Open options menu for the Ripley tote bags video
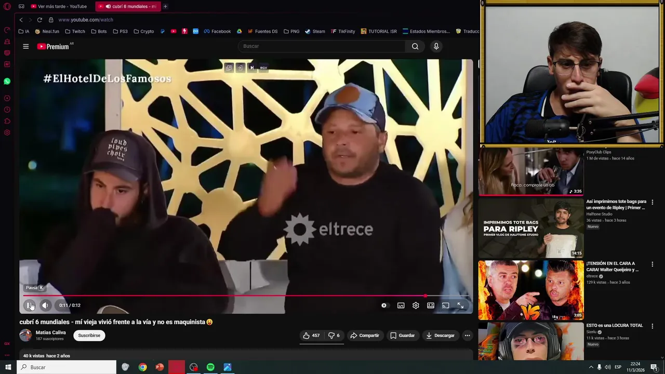 point(653,202)
